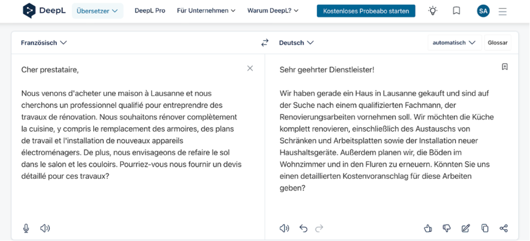530x241 pixels.
Task: Edit the translation with pencil icon
Action: [466, 228]
